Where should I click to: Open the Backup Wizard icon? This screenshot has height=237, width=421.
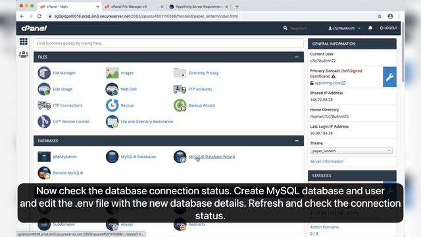(x=180, y=105)
